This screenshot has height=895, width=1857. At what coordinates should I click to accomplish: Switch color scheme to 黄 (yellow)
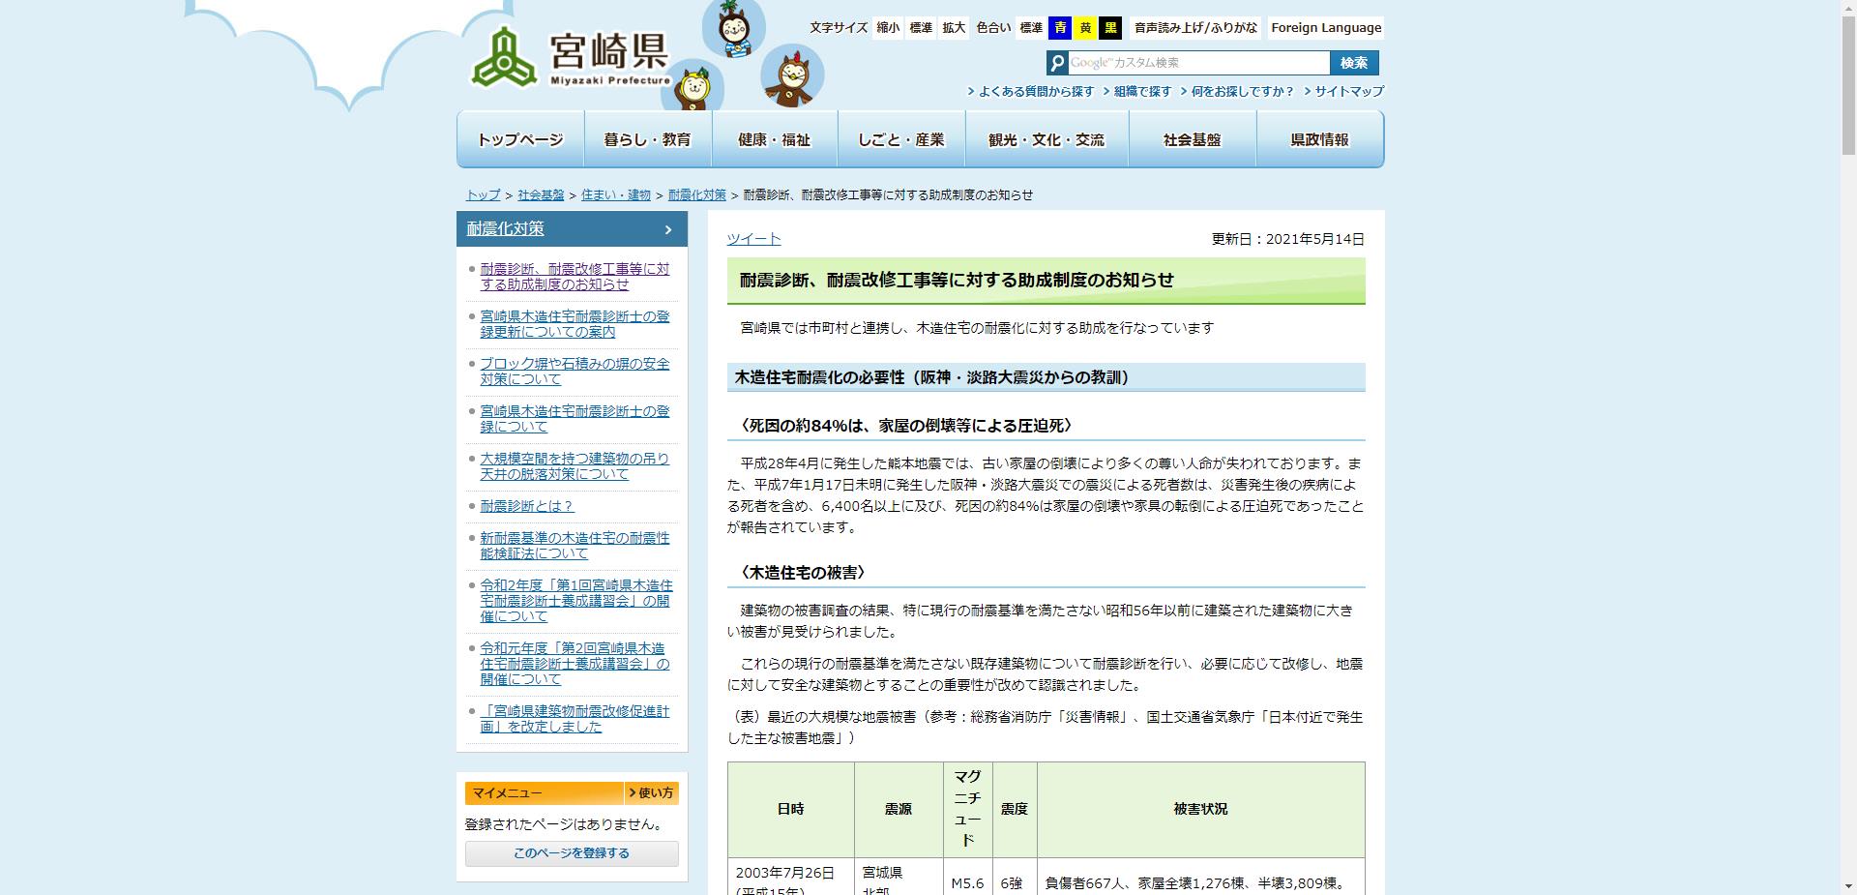point(1087,28)
